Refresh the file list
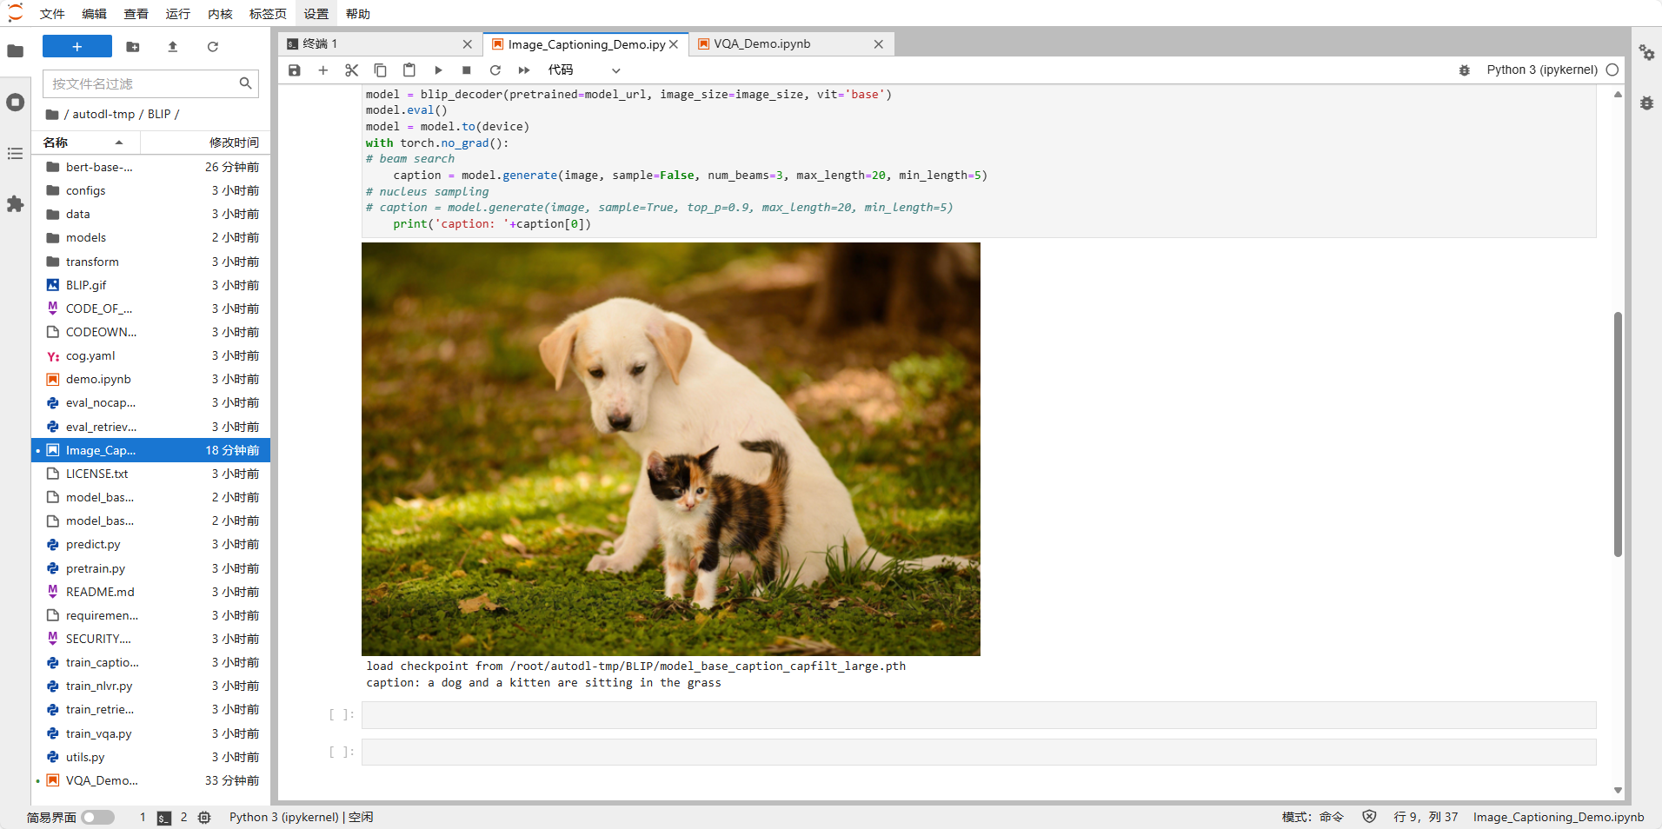The image size is (1662, 829). [213, 47]
